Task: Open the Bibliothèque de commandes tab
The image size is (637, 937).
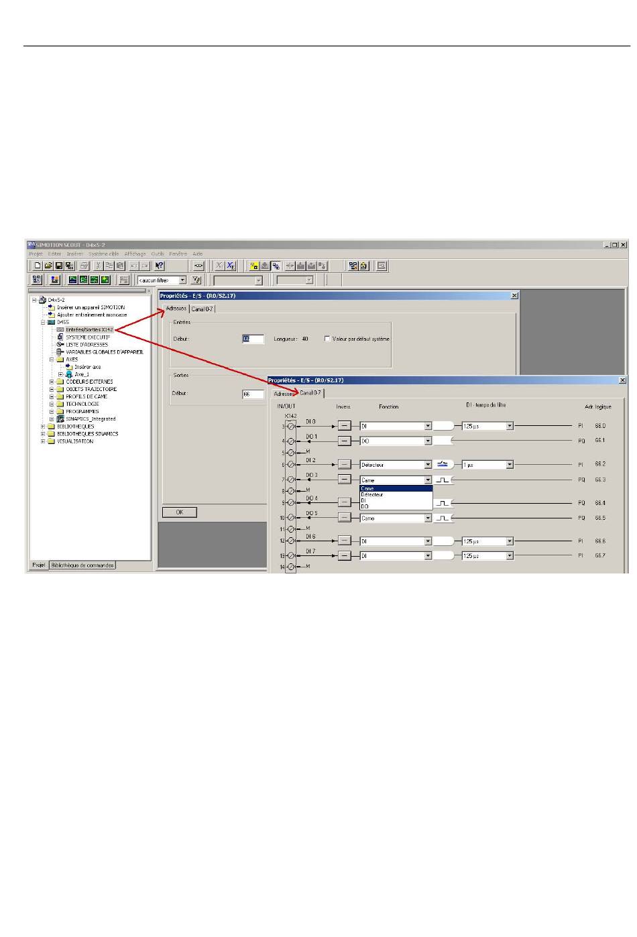Action: click(82, 565)
